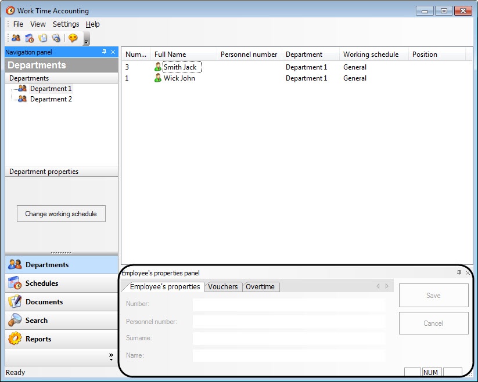
Task: Close the Navigation panel
Action: (113, 52)
